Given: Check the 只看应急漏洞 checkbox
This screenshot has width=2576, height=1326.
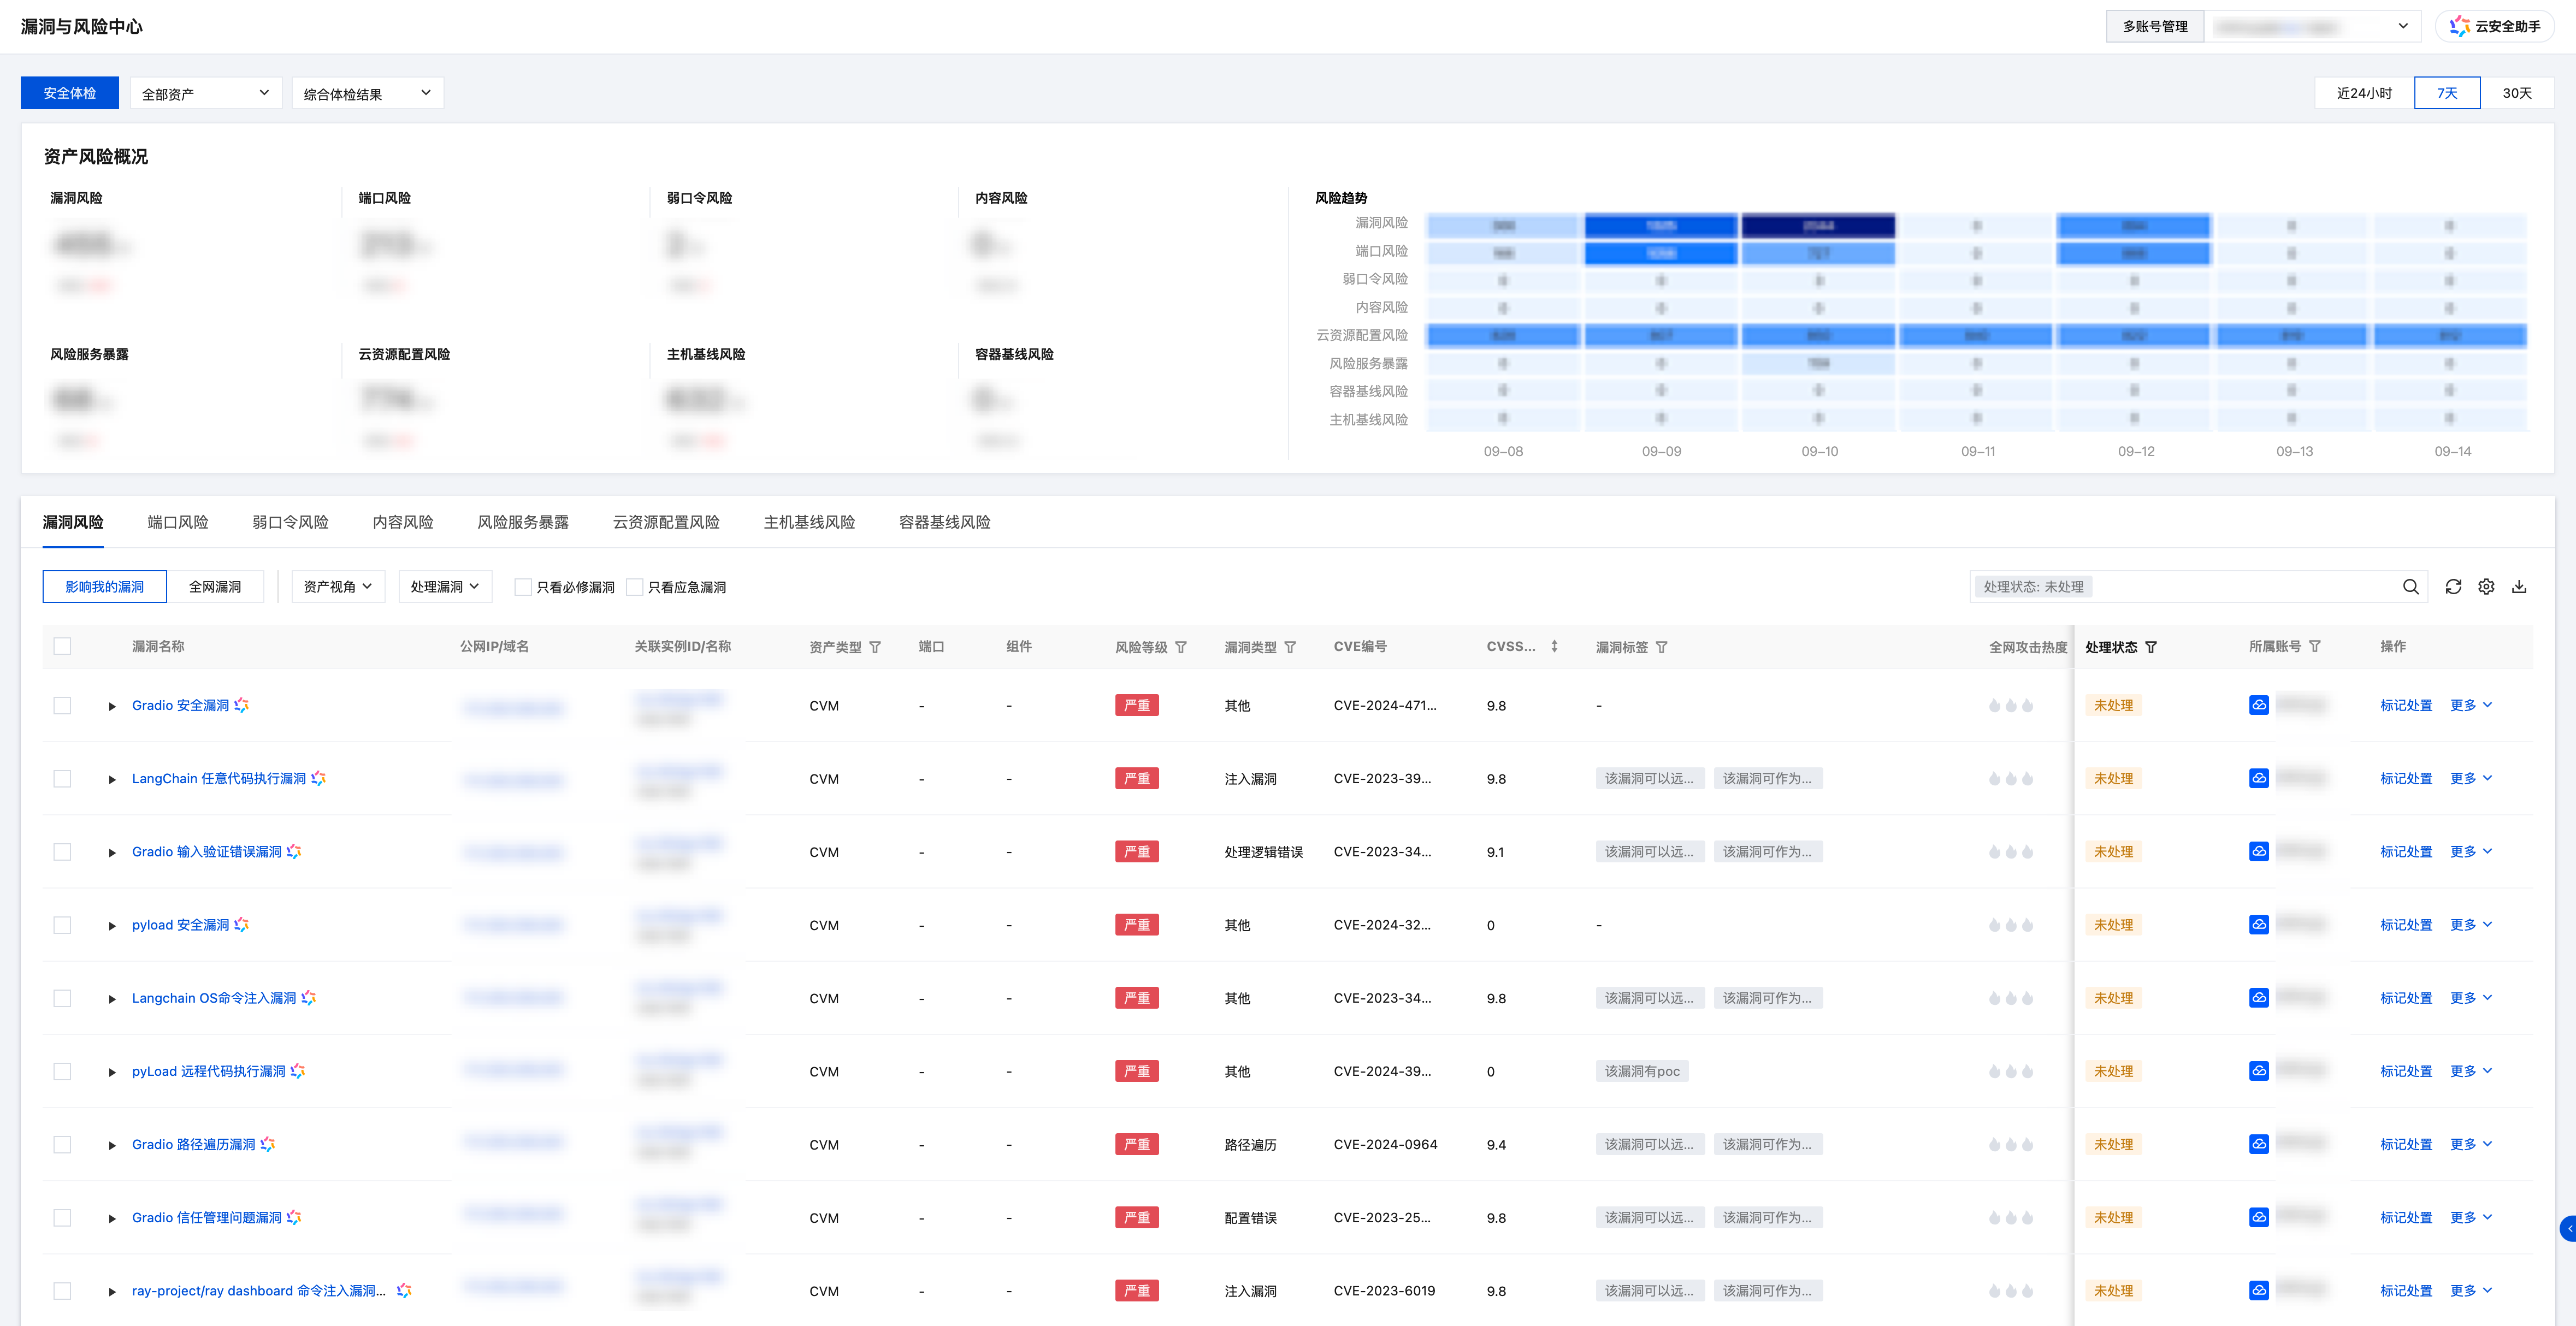Looking at the screenshot, I should (x=635, y=587).
